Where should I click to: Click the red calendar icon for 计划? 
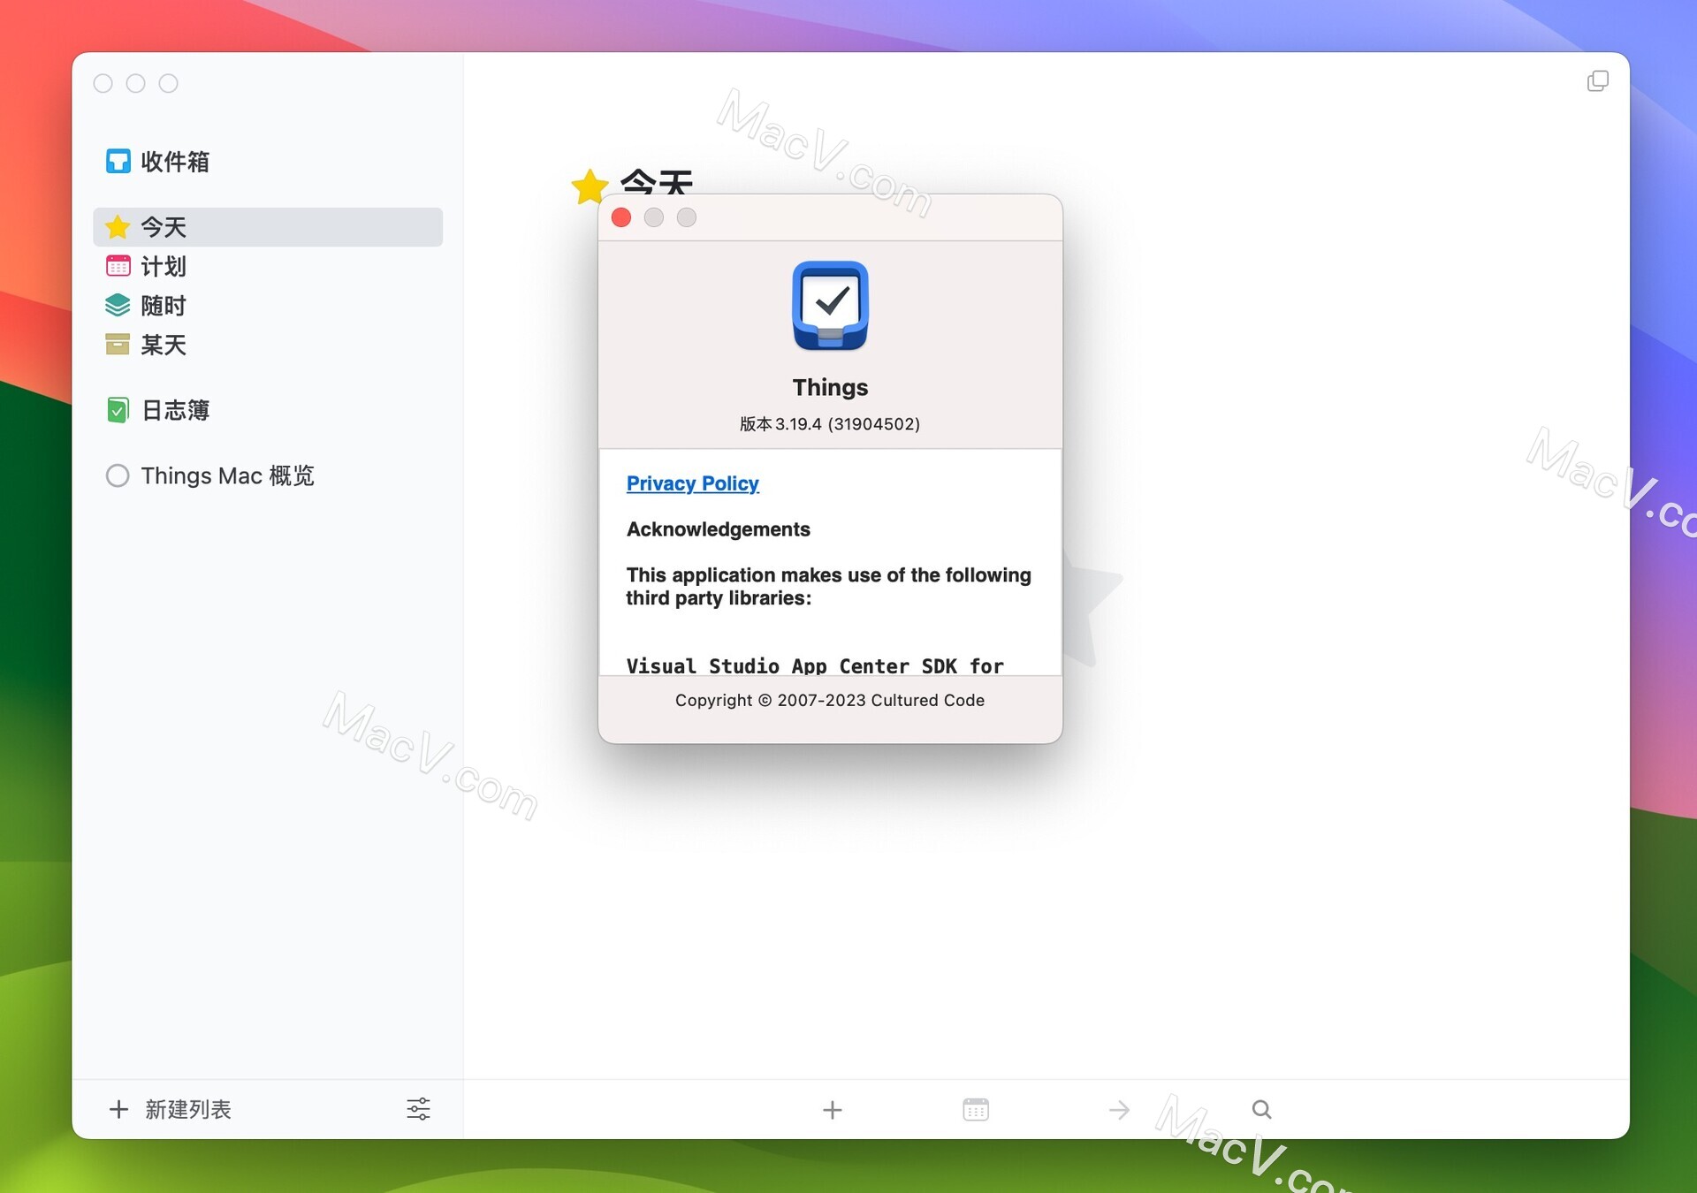click(118, 266)
